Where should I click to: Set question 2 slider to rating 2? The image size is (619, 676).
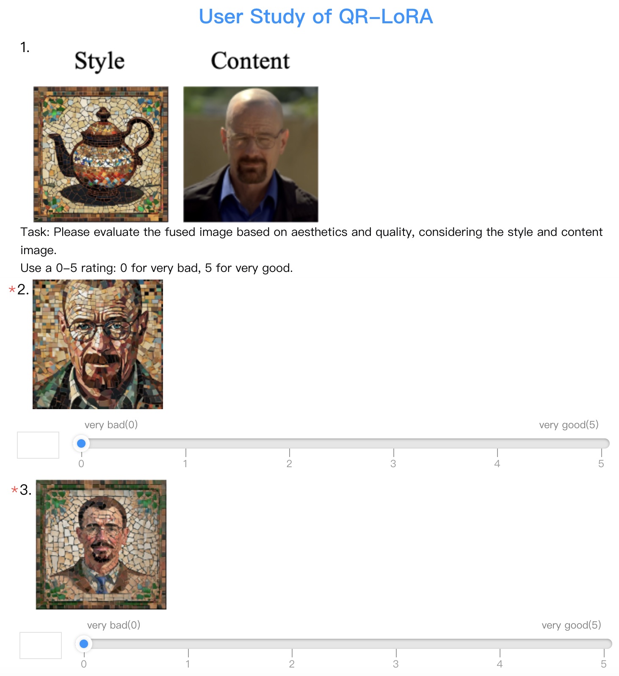[x=289, y=443]
